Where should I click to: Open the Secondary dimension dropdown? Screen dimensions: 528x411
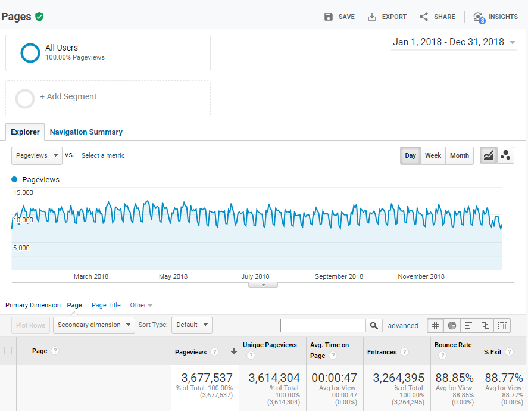pyautogui.click(x=94, y=325)
